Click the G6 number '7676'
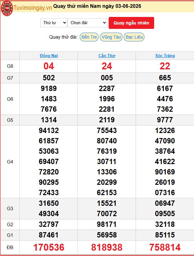 pyautogui.click(x=49, y=109)
